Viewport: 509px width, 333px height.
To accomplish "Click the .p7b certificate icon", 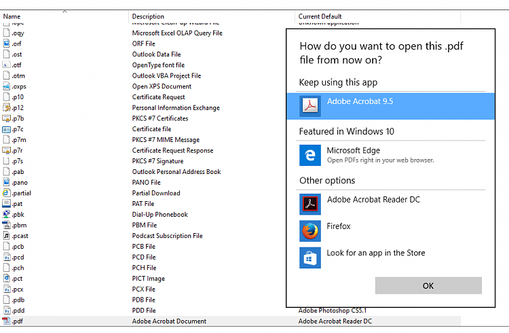I will (6, 118).
